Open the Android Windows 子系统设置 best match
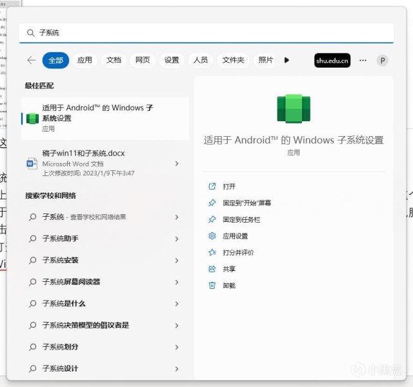This screenshot has height=387, width=413. tap(105, 119)
